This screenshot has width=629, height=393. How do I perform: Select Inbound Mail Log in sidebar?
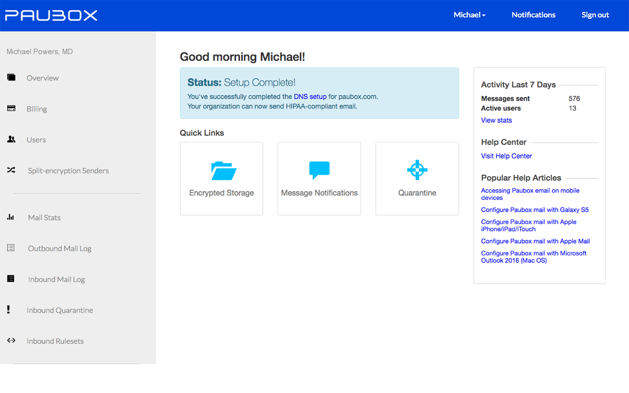[57, 280]
